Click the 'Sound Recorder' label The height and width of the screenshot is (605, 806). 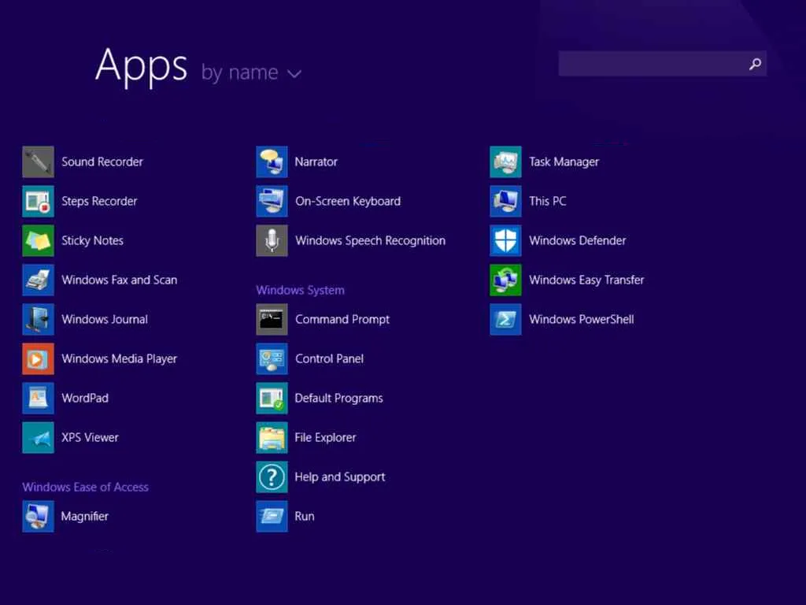point(102,161)
